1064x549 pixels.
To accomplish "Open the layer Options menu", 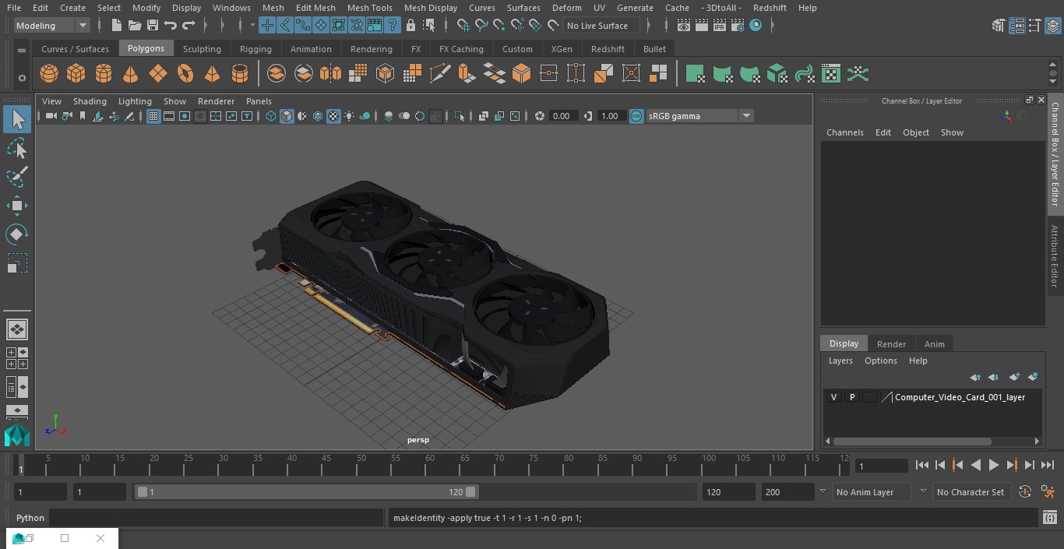I will [881, 361].
